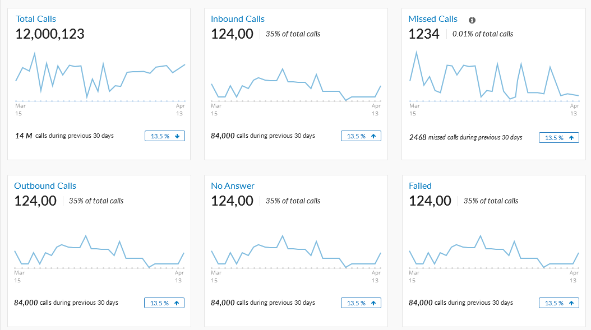Click the up arrow in Inbound Calls badge

(373, 136)
